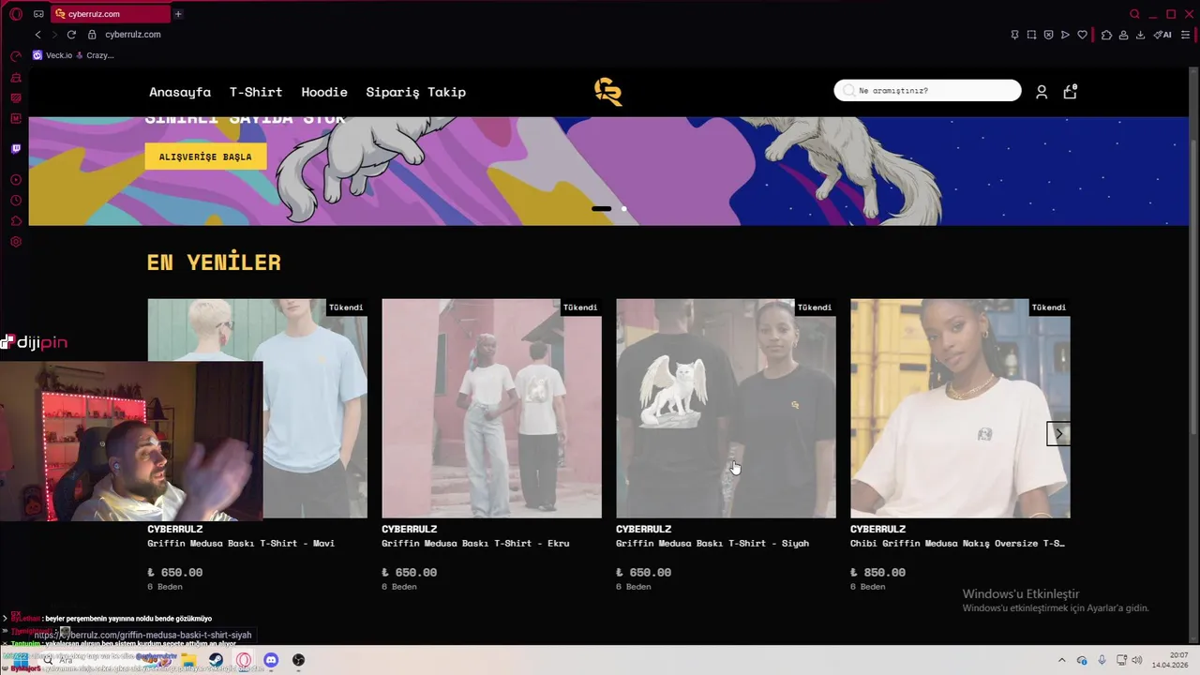This screenshot has height=675, width=1200.
Task: Click the Ne aramıştınız? search field
Action: pos(927,90)
